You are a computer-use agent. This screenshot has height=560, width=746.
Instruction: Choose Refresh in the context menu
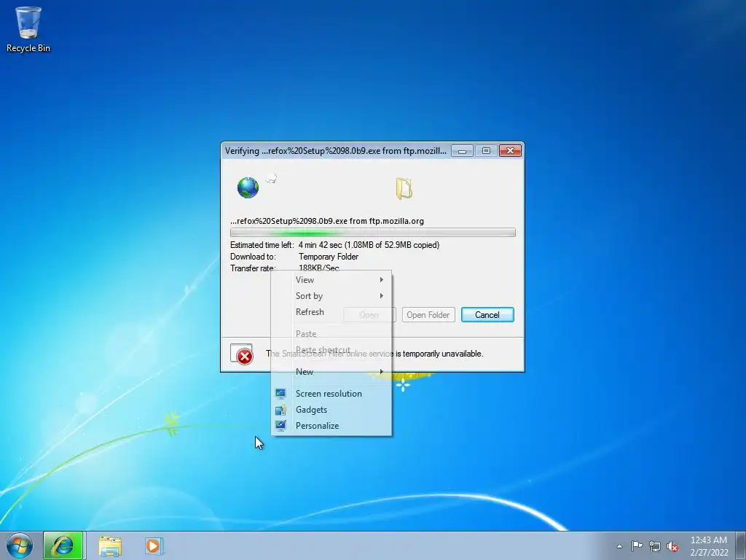point(331,312)
